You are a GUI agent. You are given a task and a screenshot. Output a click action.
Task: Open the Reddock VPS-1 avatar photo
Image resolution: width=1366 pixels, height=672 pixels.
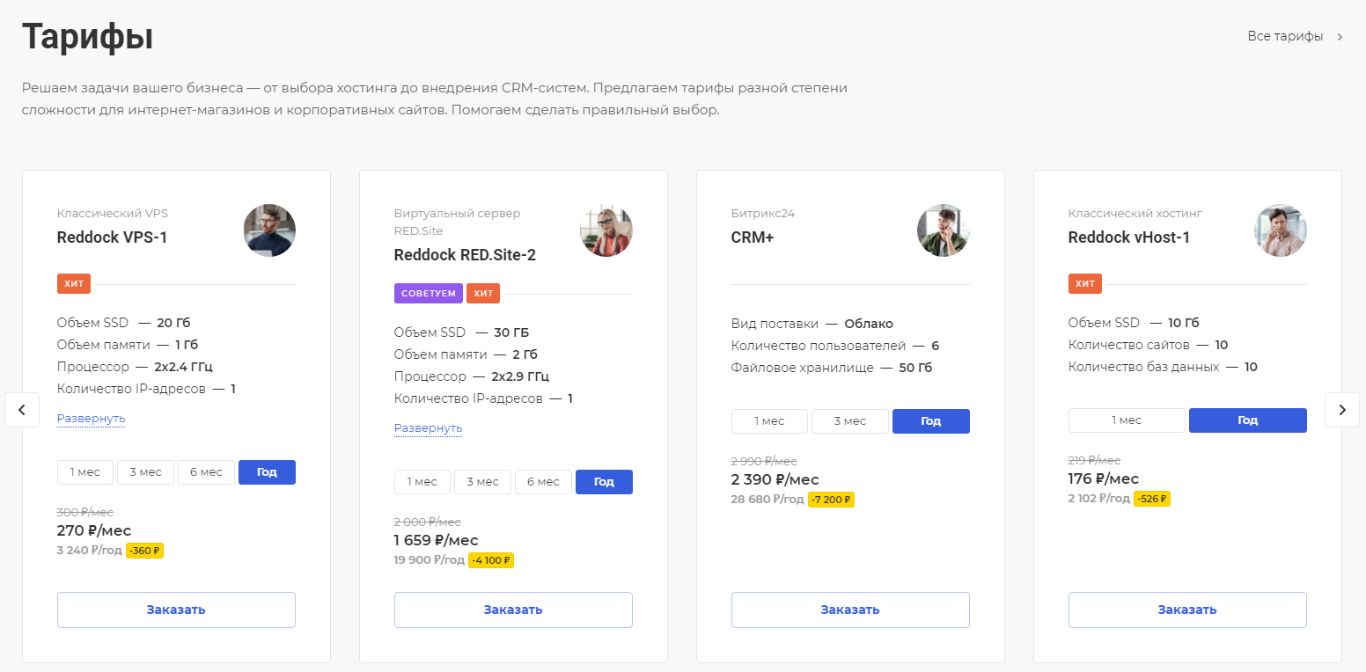tap(269, 230)
